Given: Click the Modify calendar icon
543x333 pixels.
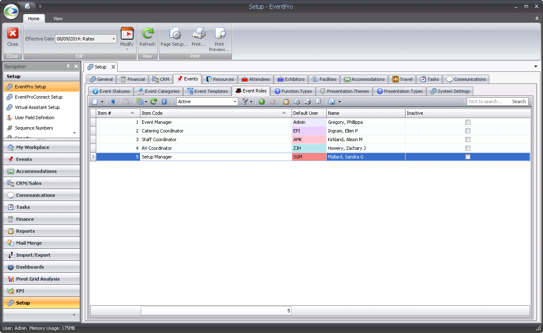Looking at the screenshot, I should coord(127,33).
